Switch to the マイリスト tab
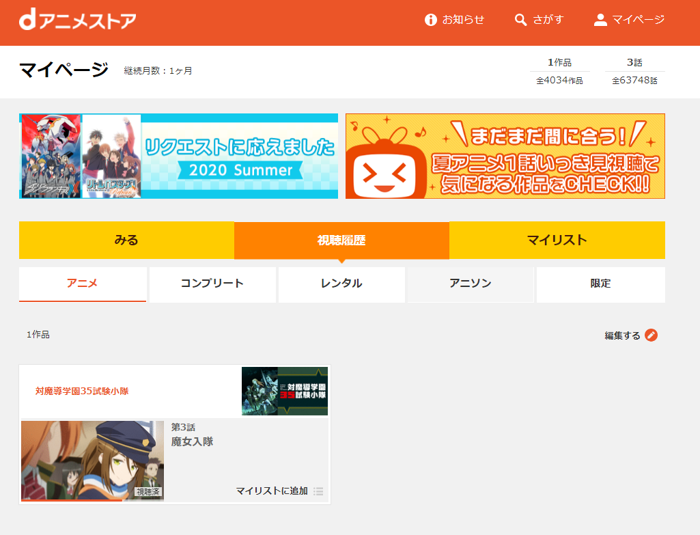 click(x=557, y=241)
